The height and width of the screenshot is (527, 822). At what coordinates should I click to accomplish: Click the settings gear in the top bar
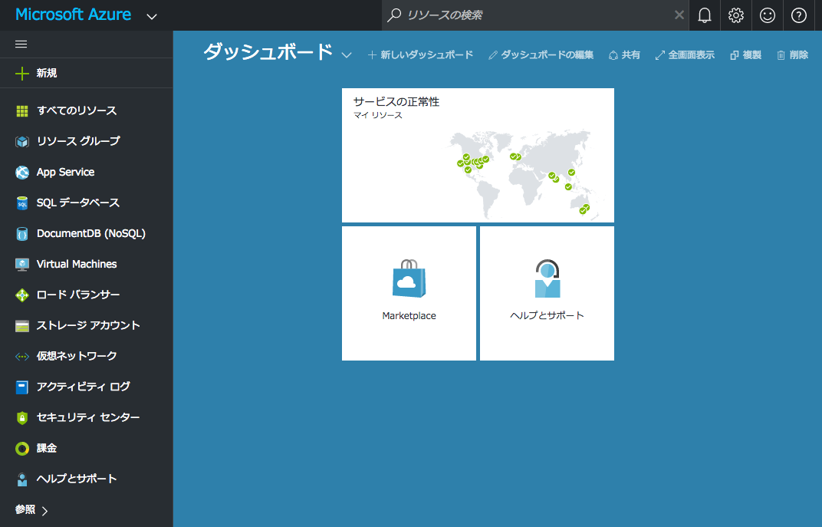click(x=735, y=15)
